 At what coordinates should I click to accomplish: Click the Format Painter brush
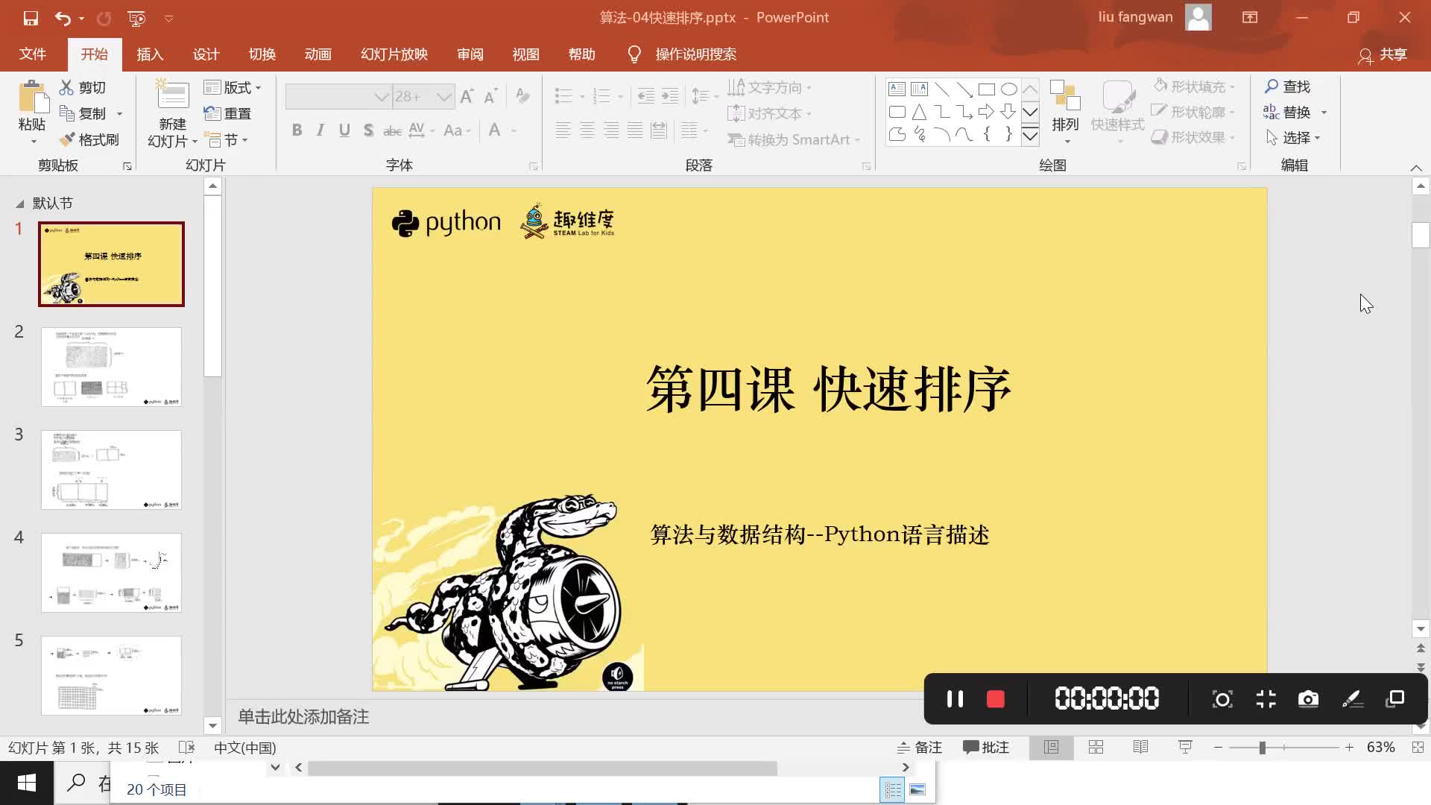coord(89,139)
